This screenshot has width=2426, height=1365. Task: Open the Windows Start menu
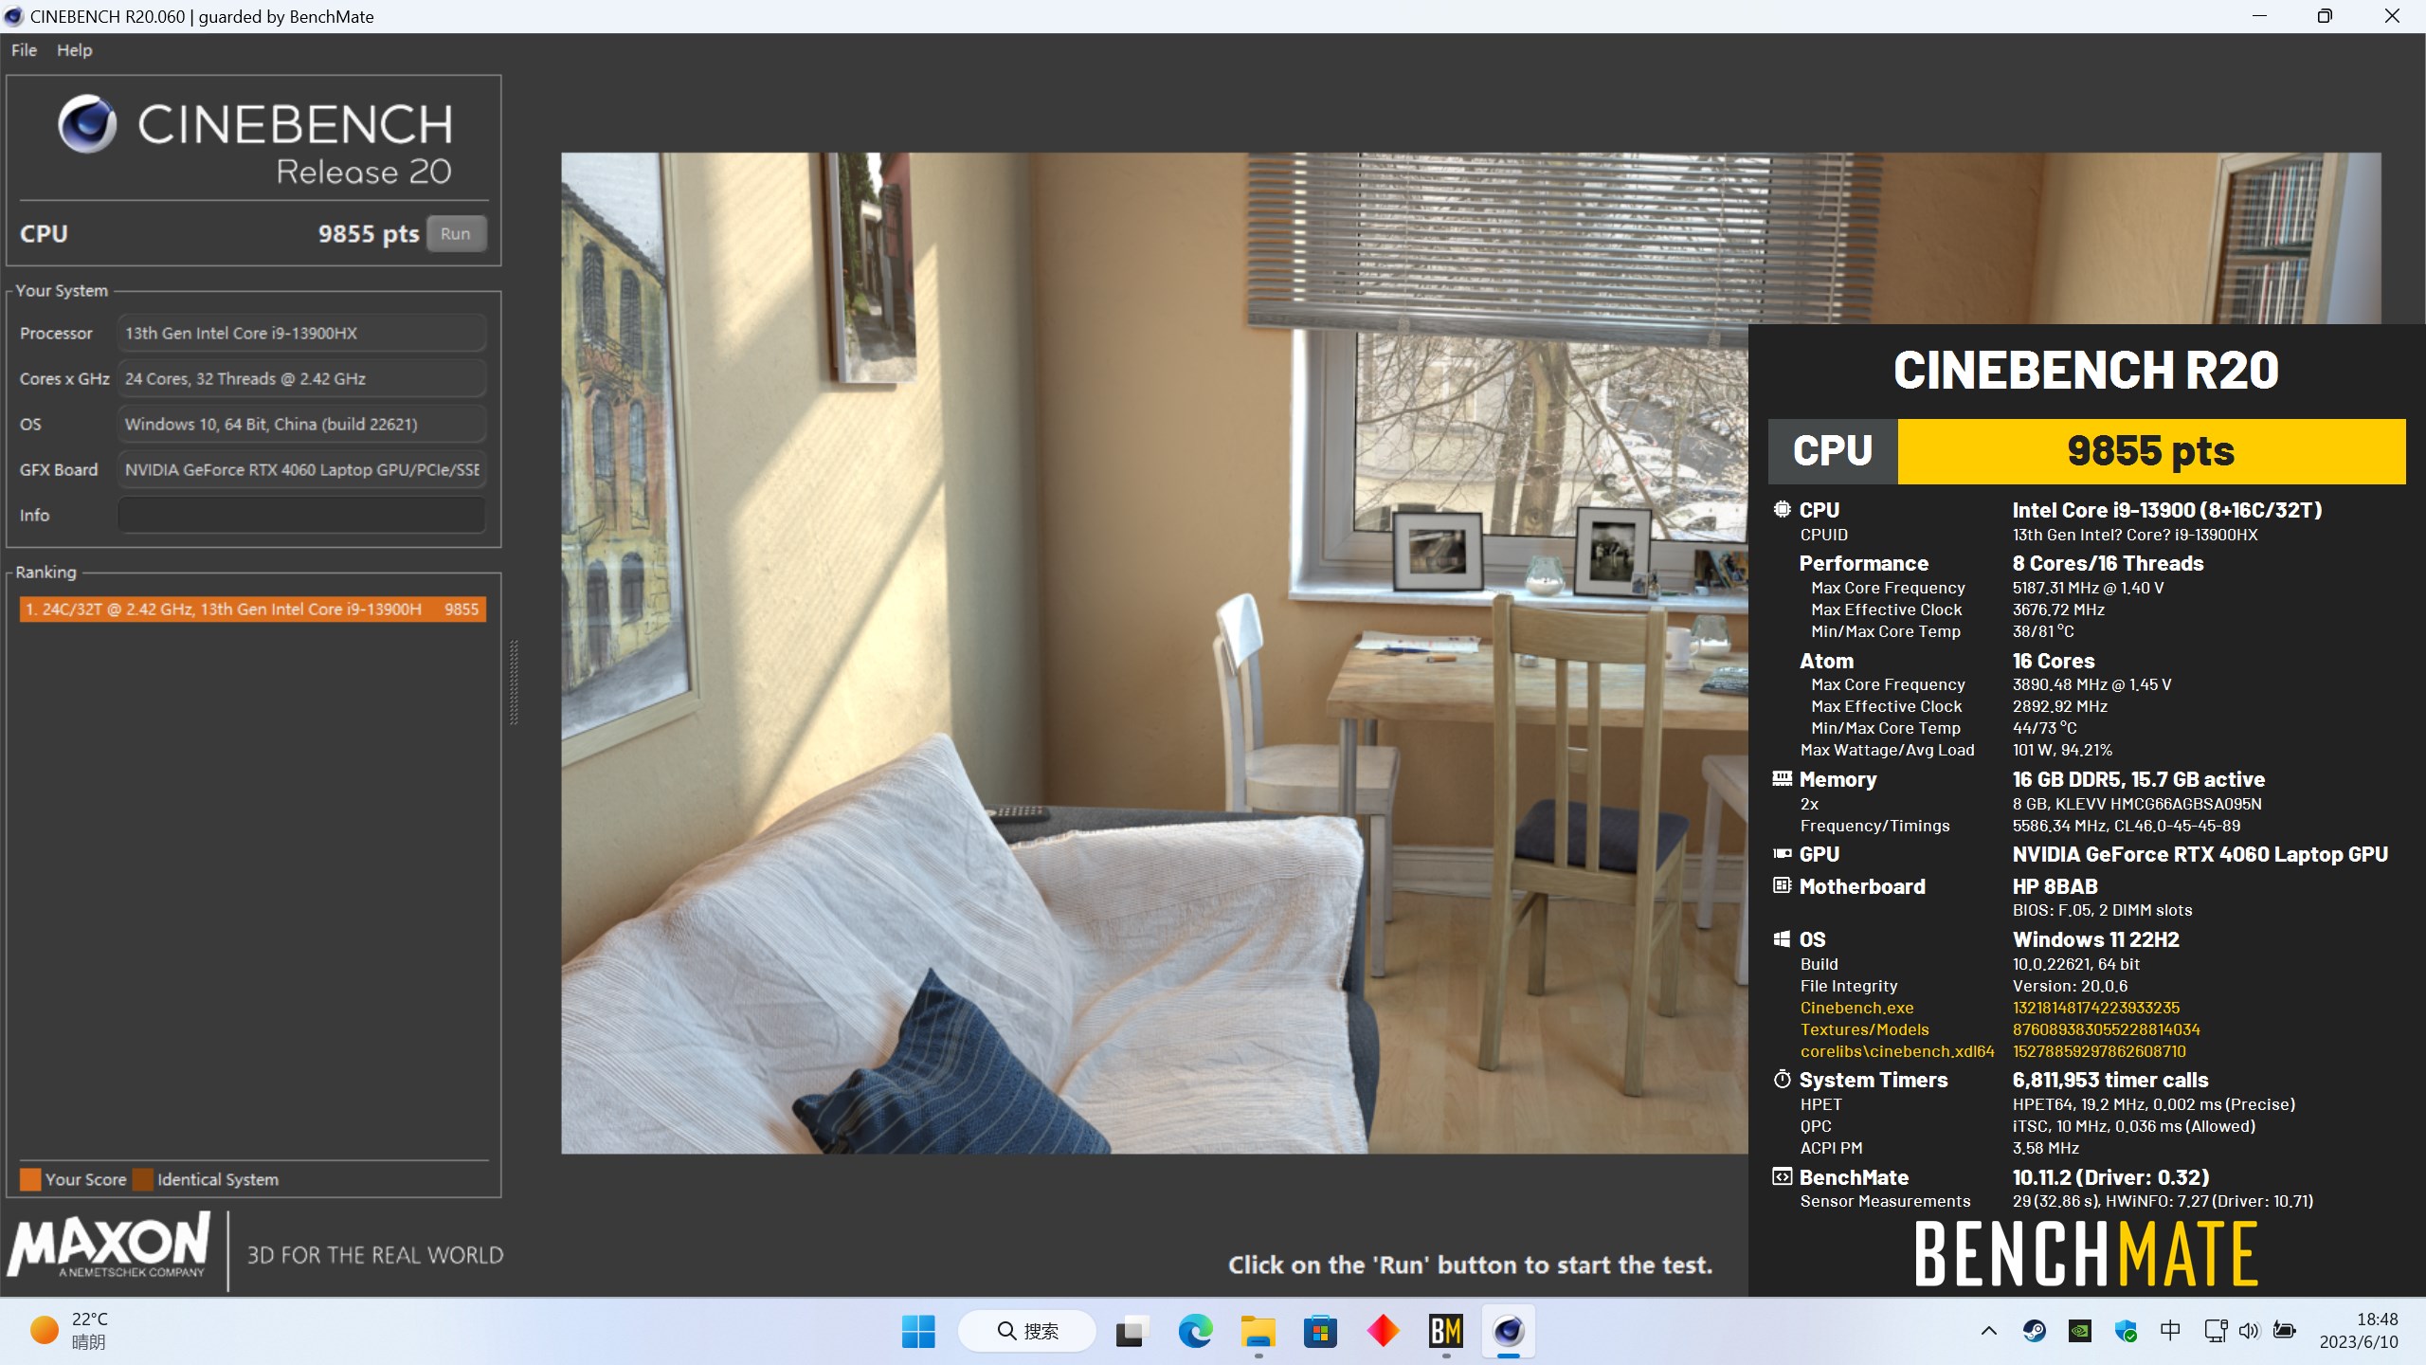[917, 1331]
